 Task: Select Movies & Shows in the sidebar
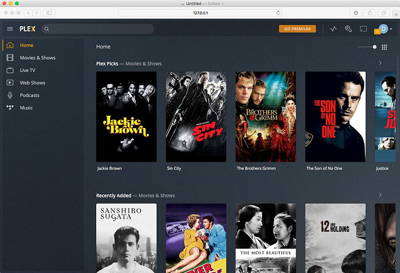point(38,57)
